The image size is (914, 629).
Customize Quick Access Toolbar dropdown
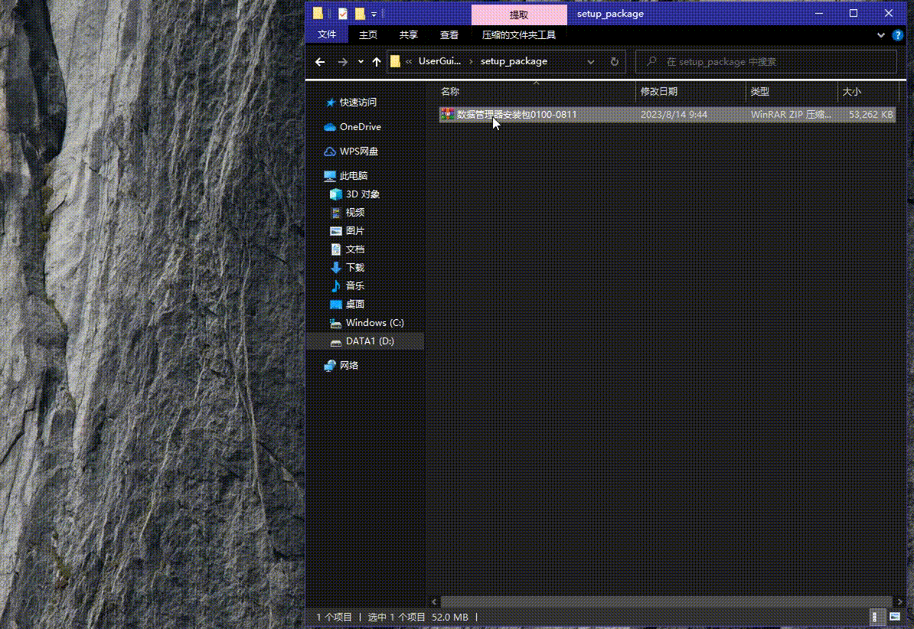374,14
